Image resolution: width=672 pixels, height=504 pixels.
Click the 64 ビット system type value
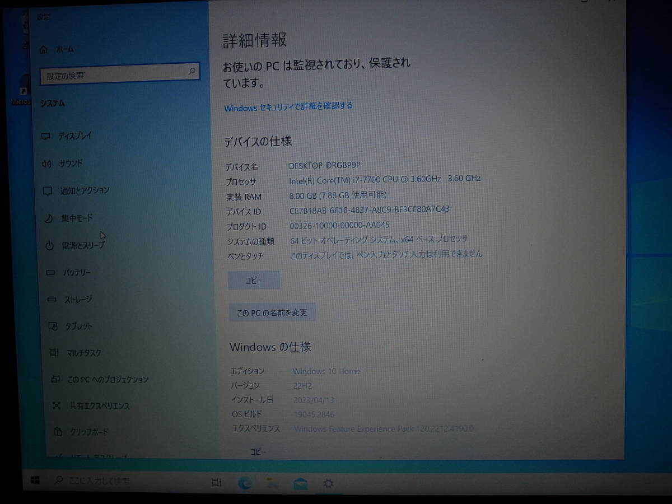[x=379, y=240]
